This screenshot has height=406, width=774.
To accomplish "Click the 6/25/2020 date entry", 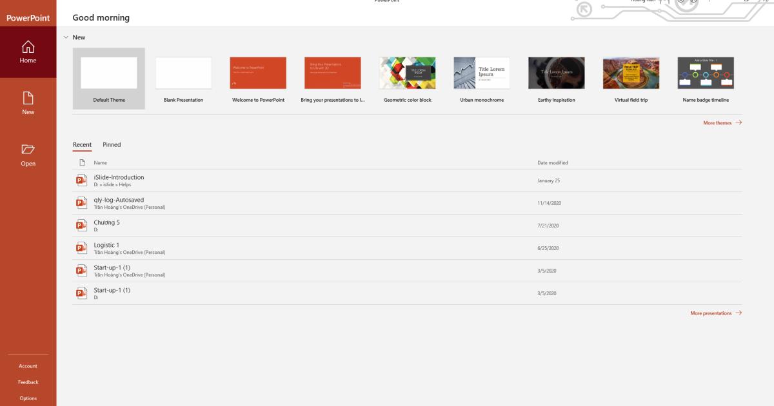I will (548, 248).
